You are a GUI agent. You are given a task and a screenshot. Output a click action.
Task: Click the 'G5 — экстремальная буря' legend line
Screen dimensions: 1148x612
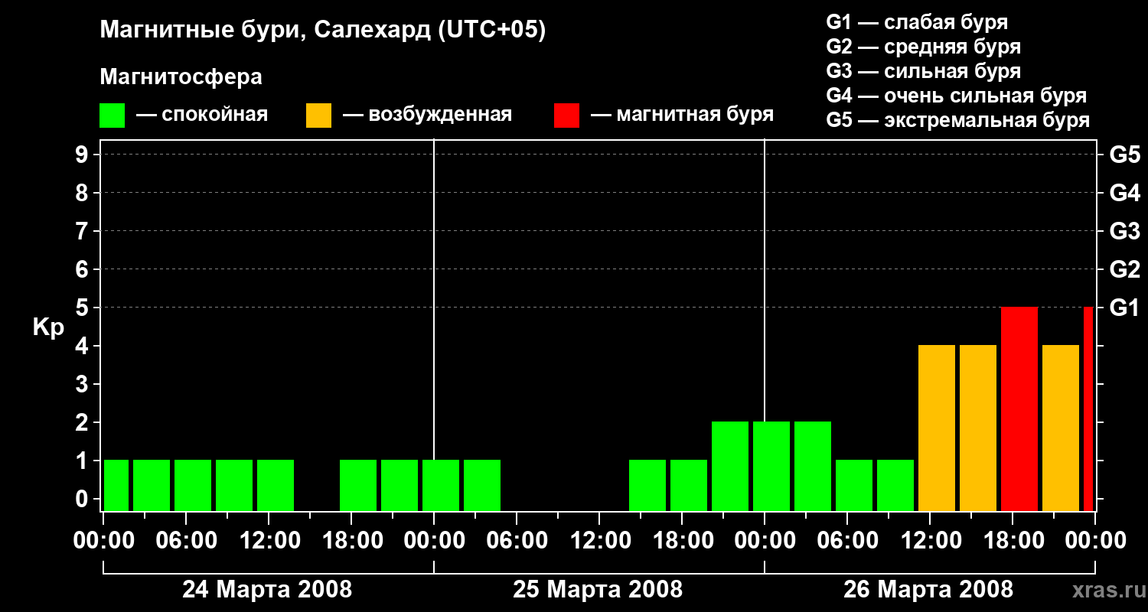958,120
